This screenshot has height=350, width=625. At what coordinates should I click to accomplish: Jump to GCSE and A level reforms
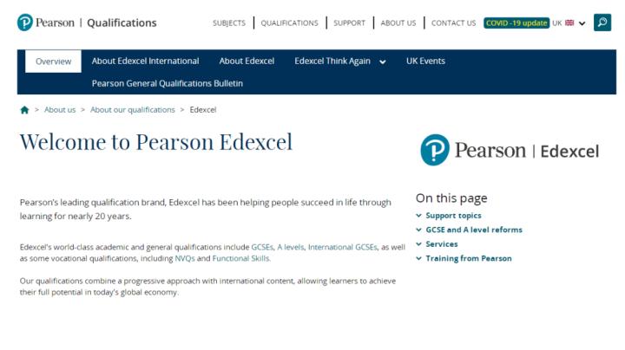tap(473, 230)
